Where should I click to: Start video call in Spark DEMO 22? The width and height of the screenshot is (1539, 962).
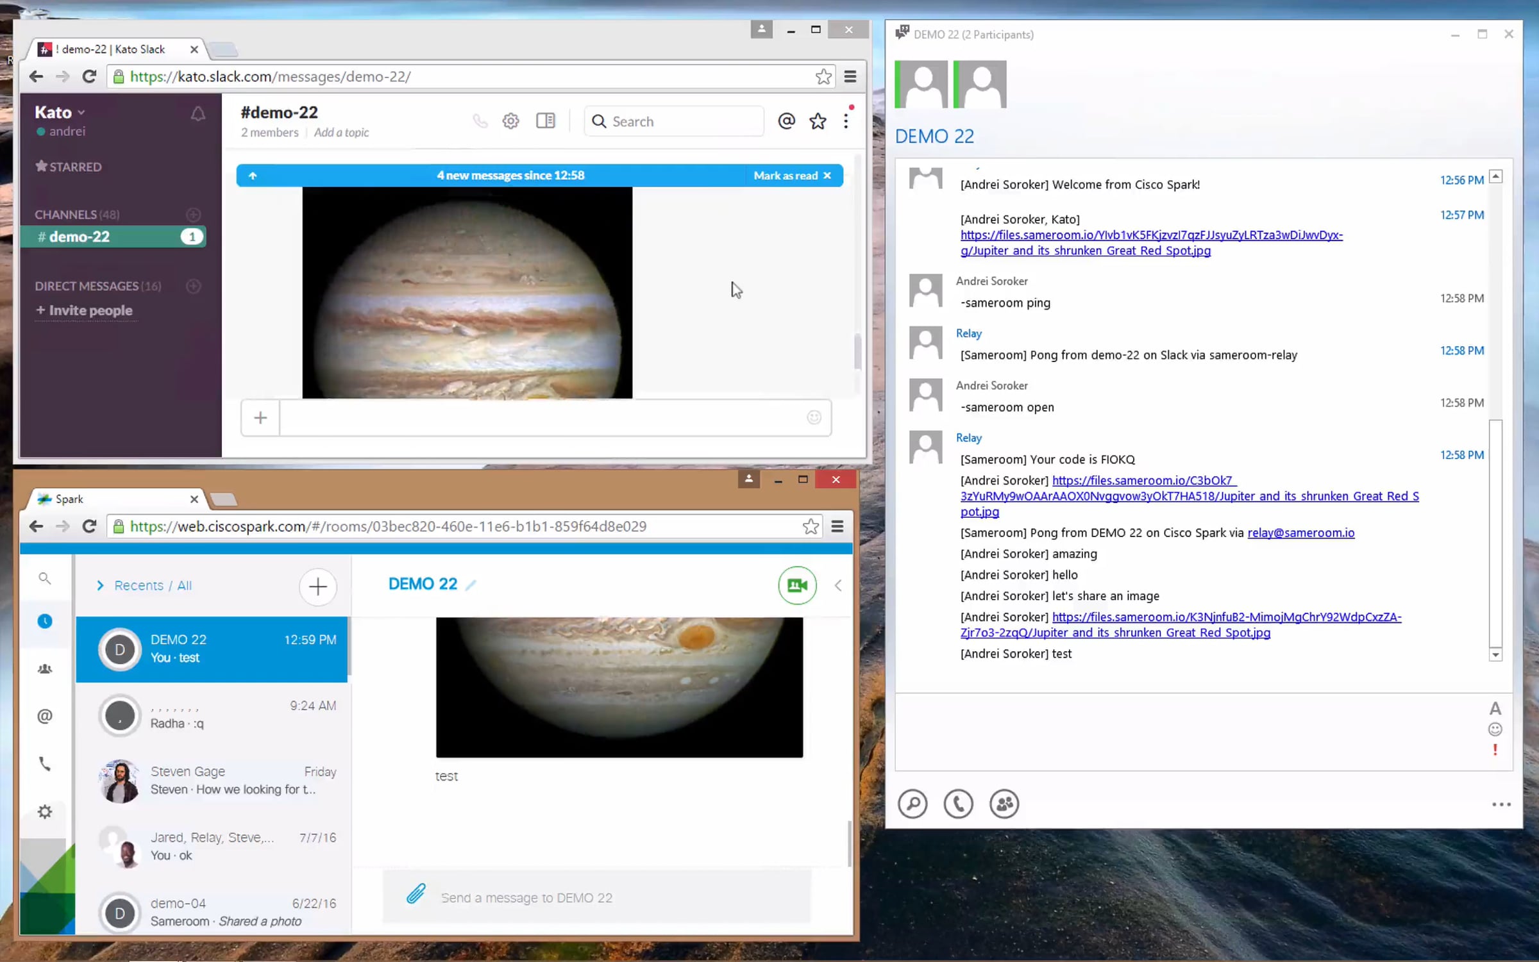tap(797, 585)
